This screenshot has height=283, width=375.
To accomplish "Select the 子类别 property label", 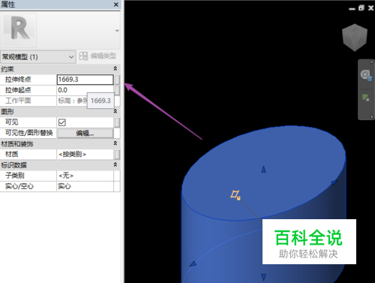I will pyautogui.click(x=15, y=176).
